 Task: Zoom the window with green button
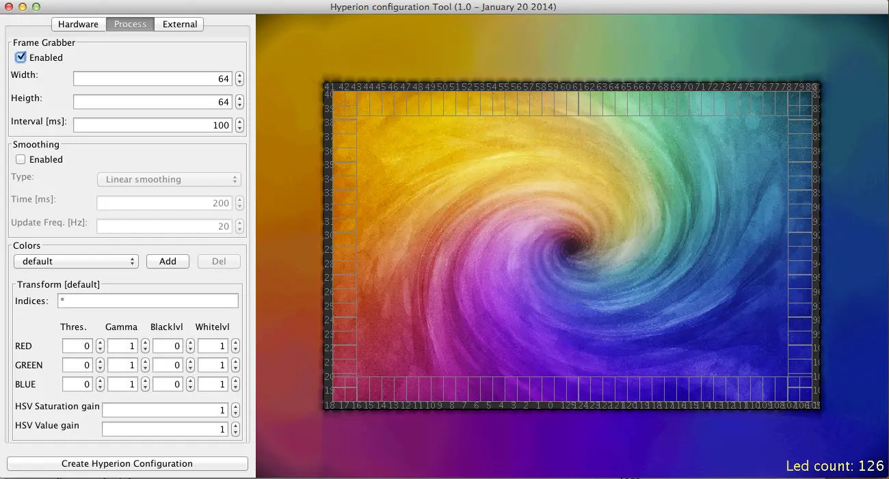pyautogui.click(x=36, y=7)
